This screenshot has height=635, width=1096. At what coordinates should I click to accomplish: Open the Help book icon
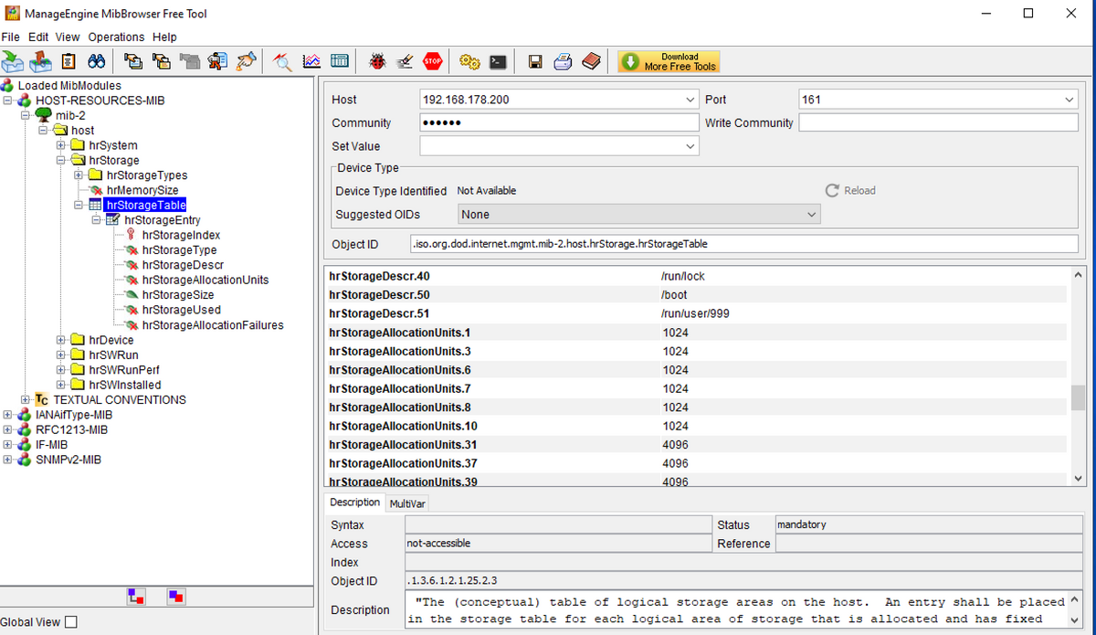[592, 61]
